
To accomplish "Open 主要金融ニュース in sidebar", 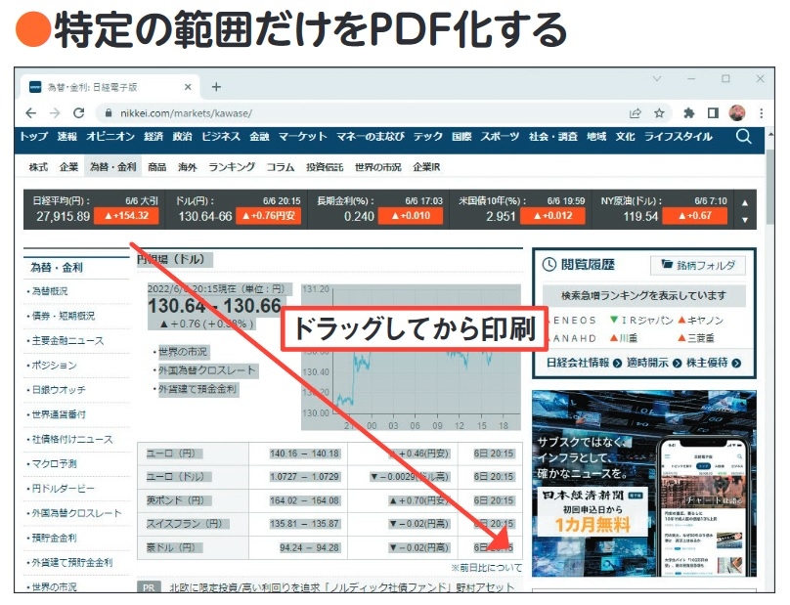I will click(x=67, y=340).
